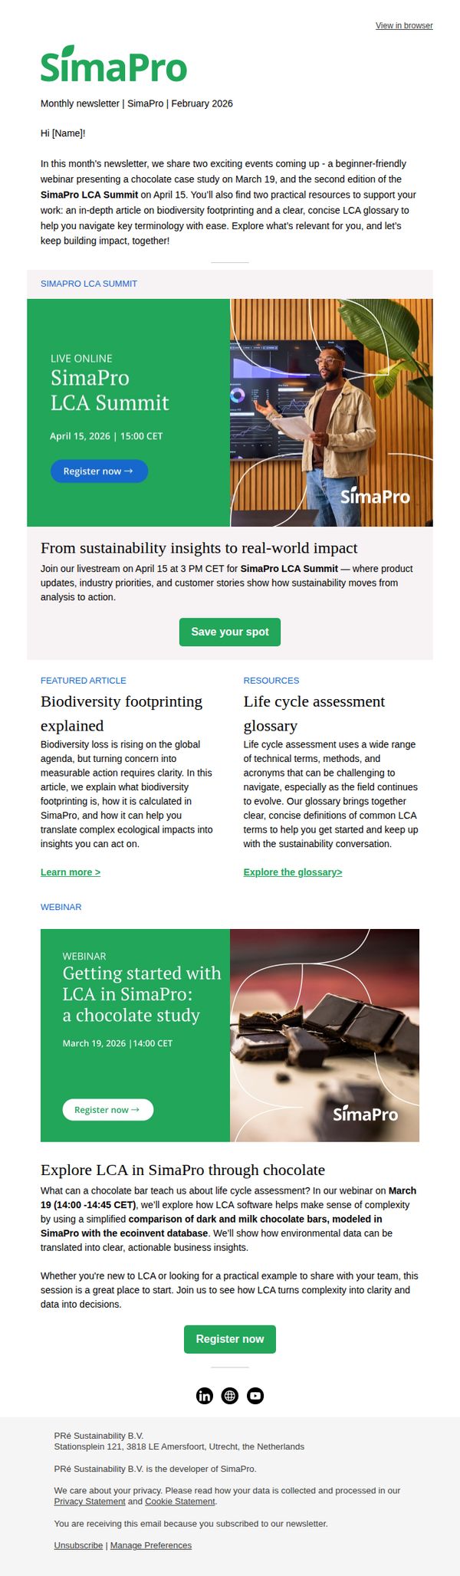
Task: Click Life cycle assessment glossary heading
Action: pyautogui.click(x=314, y=713)
